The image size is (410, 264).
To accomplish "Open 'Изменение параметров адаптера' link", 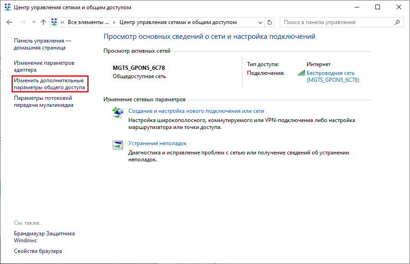I will pos(43,66).
